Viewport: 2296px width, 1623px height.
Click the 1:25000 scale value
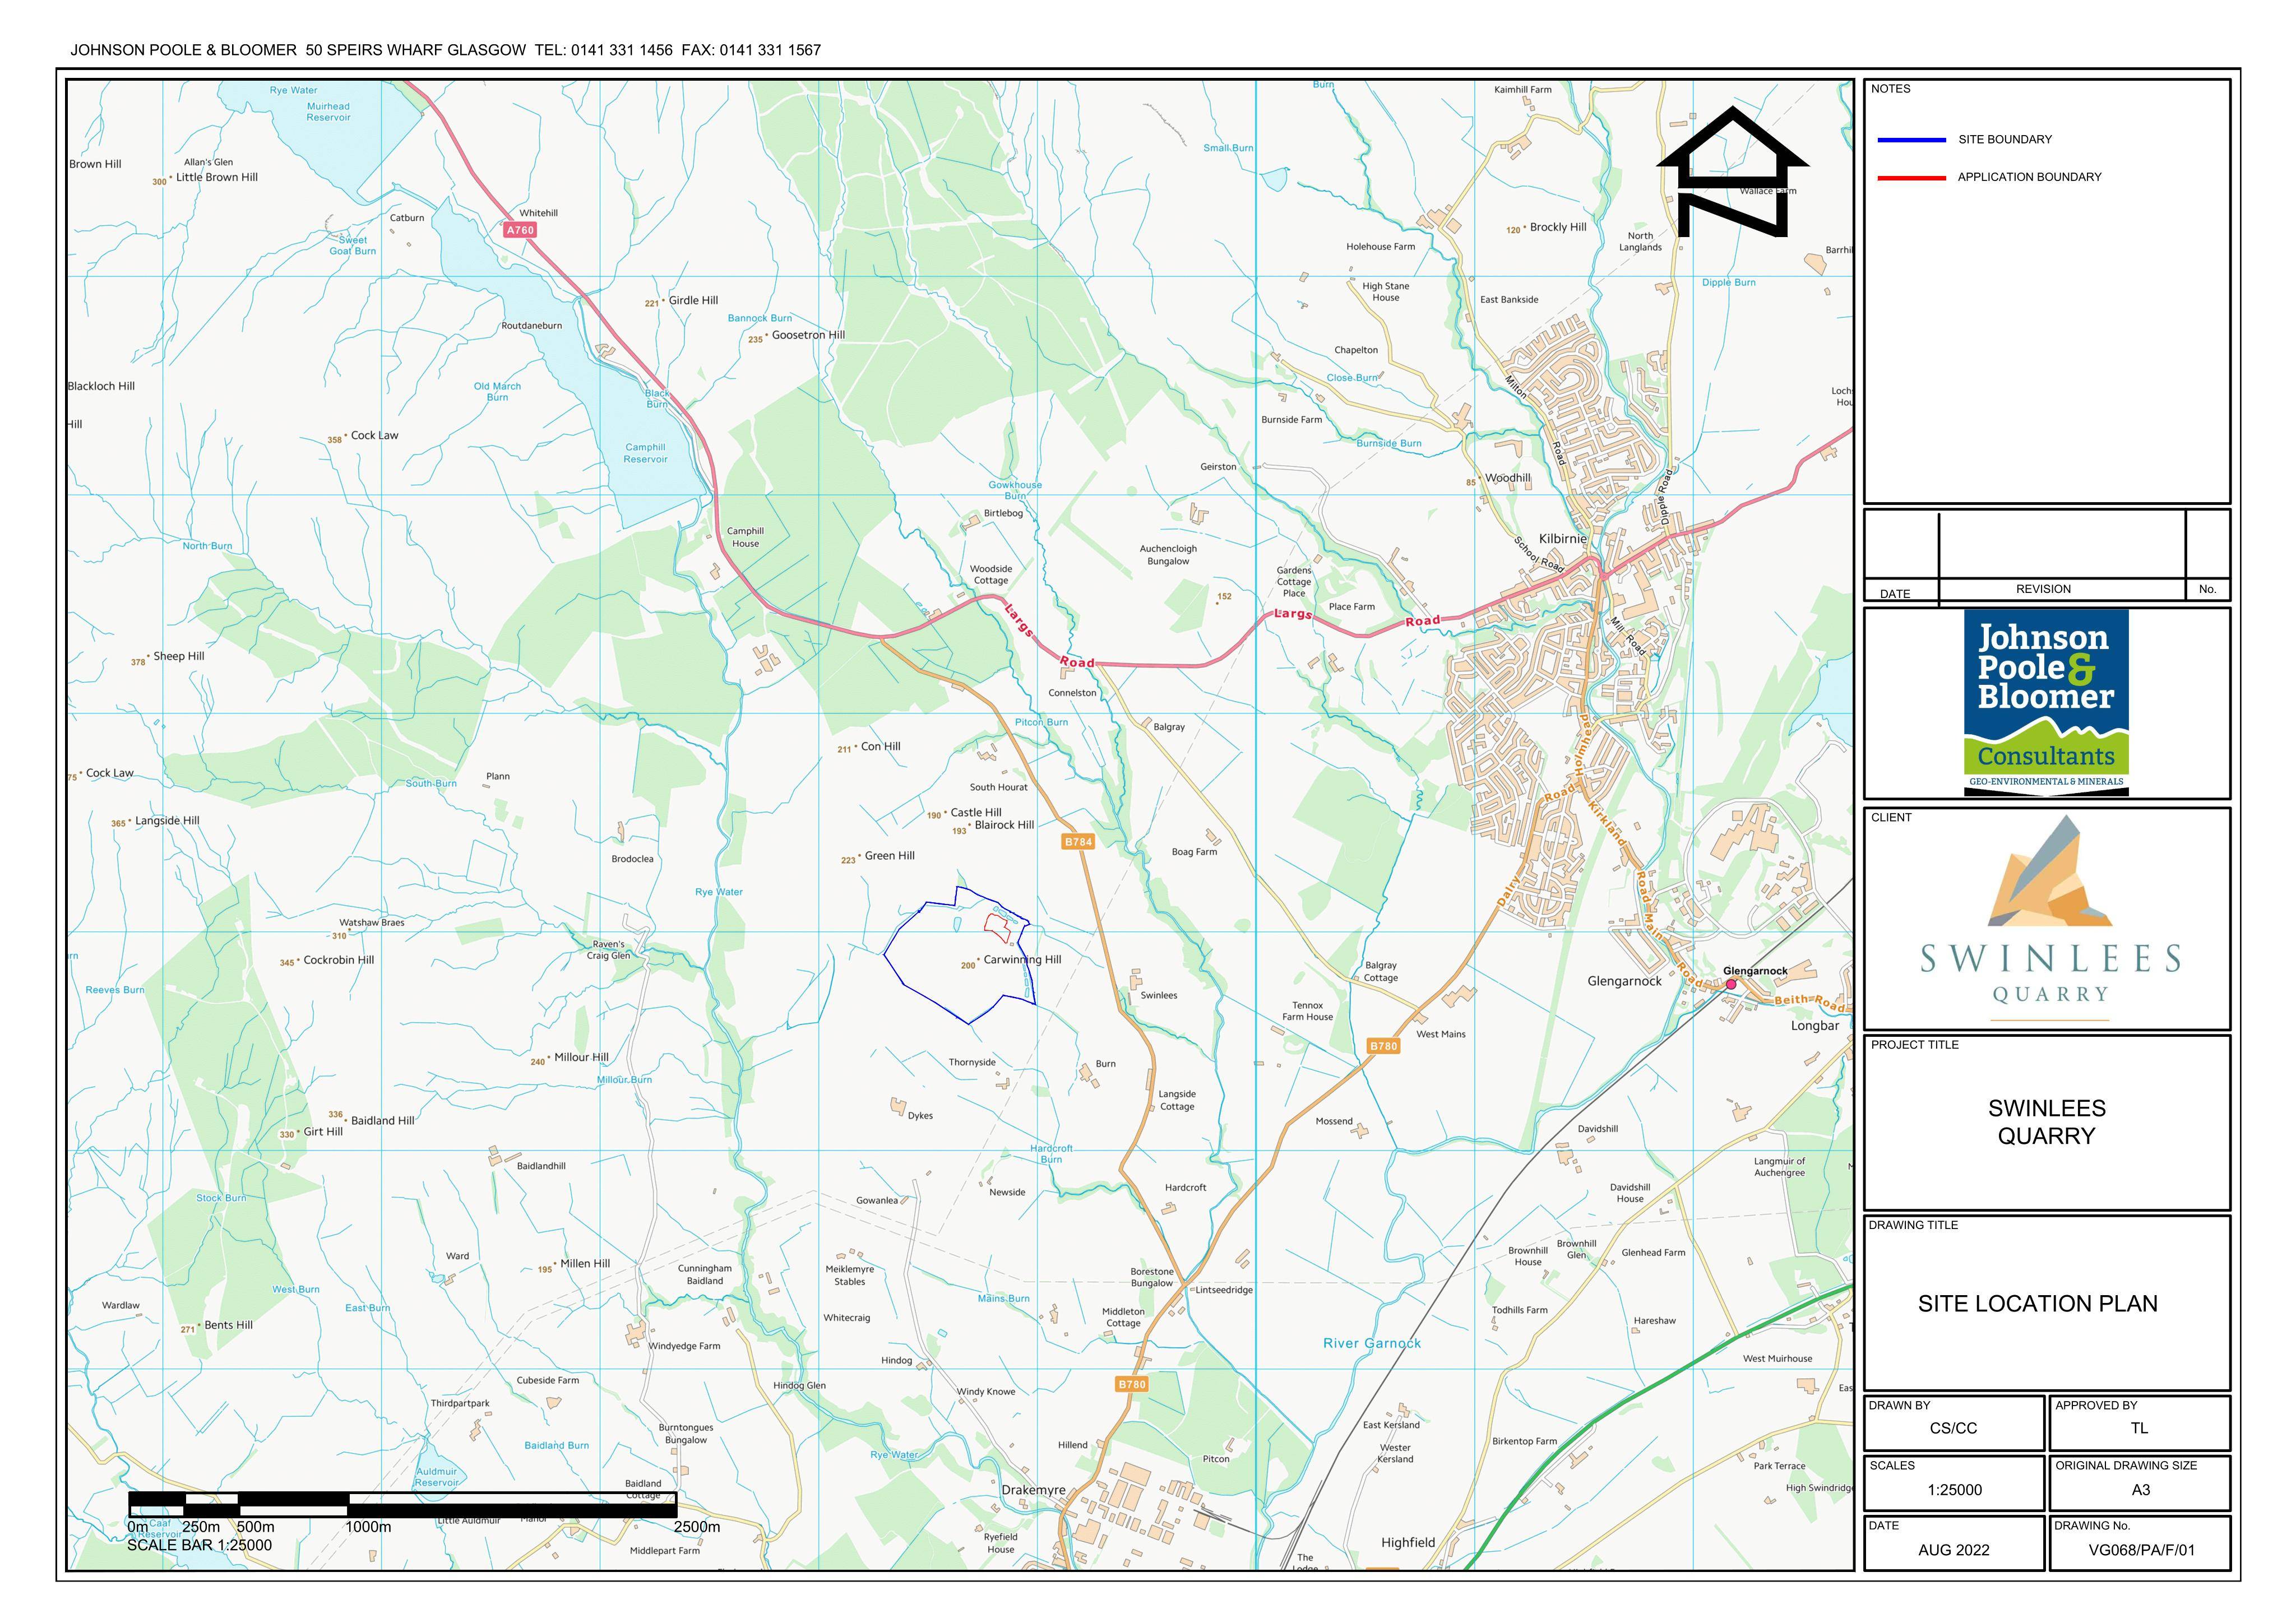(x=1954, y=1490)
